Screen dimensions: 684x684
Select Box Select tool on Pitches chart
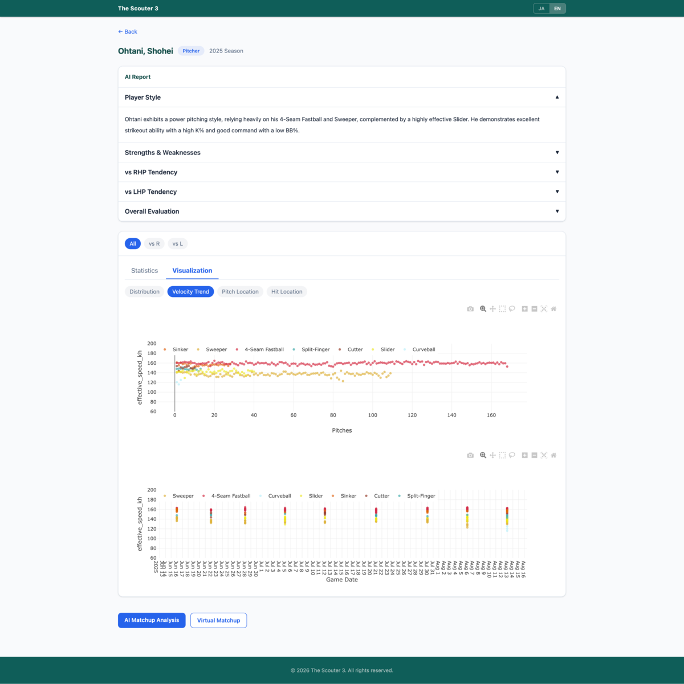pos(502,309)
